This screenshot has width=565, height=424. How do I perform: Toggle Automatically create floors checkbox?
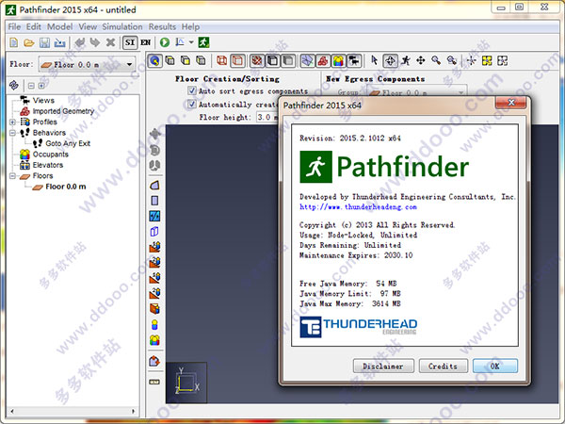(192, 105)
